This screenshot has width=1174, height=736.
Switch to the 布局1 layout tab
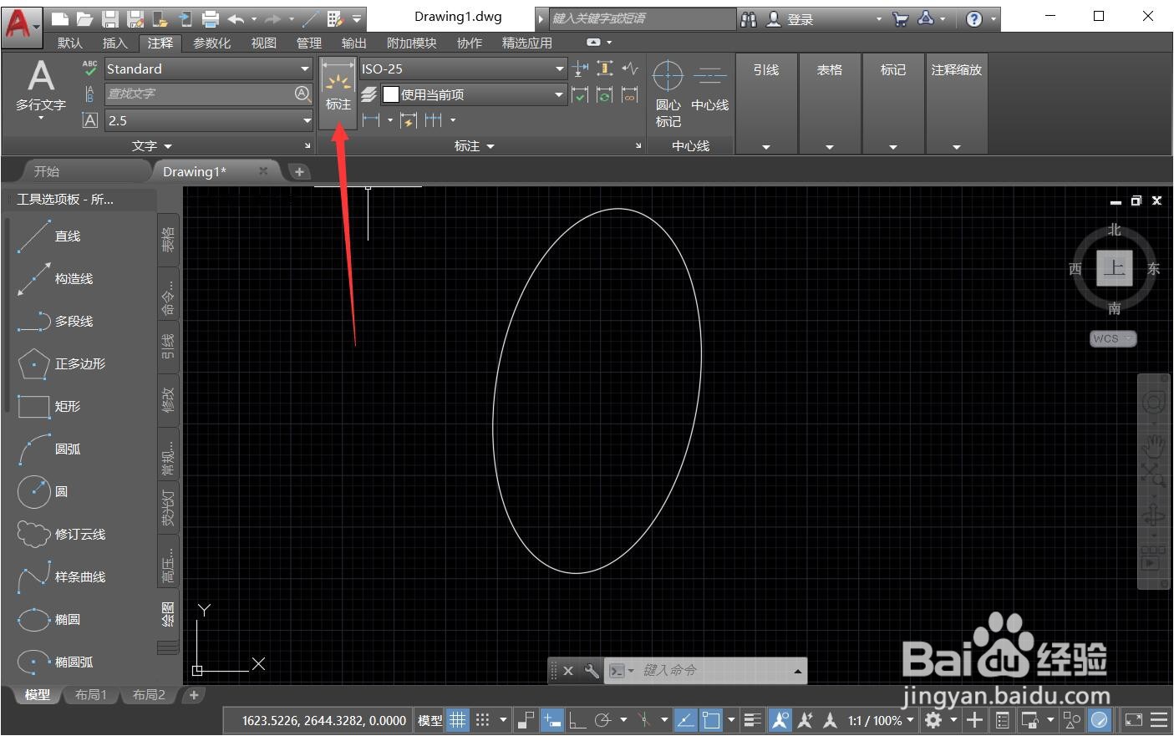(x=91, y=695)
